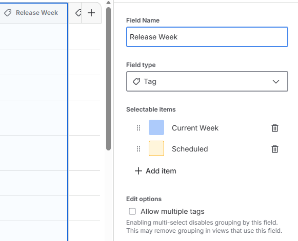Click the Field Name input containing Release Week

tap(207, 37)
